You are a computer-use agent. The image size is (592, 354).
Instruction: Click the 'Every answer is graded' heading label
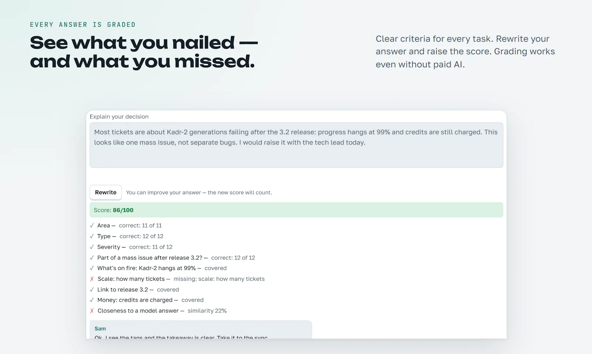[83, 25]
